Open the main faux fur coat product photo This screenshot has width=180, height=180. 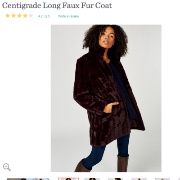click(x=106, y=98)
